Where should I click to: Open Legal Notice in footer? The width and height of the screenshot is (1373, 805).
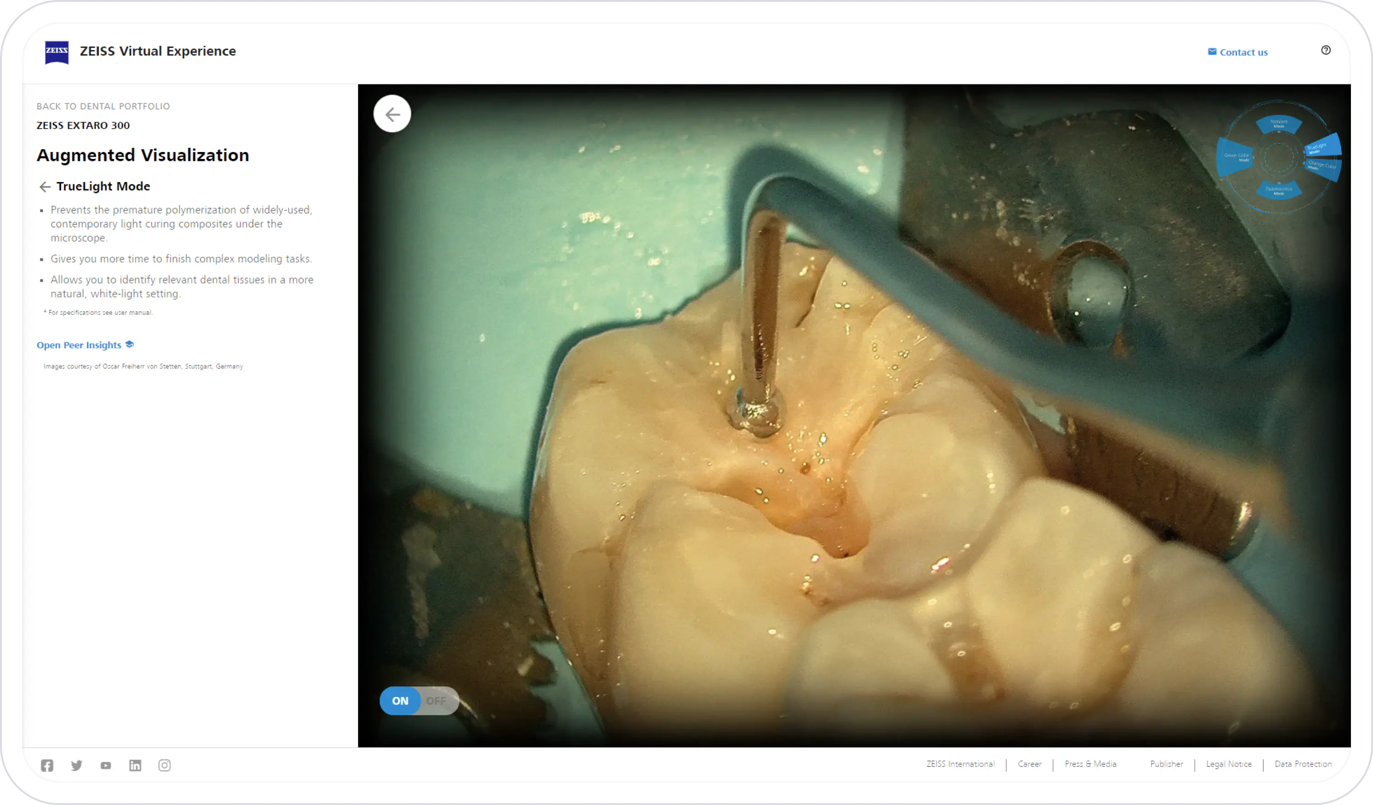pyautogui.click(x=1228, y=764)
